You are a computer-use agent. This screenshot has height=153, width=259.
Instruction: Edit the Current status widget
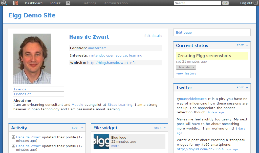240,45
